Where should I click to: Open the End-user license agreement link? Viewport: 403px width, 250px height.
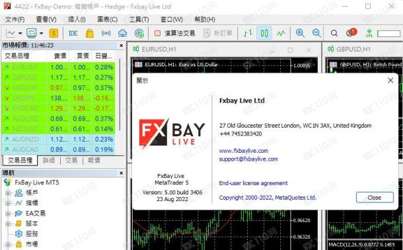(253, 183)
